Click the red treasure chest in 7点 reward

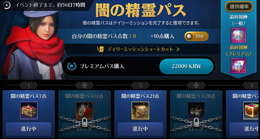pyautogui.click(x=29, y=110)
